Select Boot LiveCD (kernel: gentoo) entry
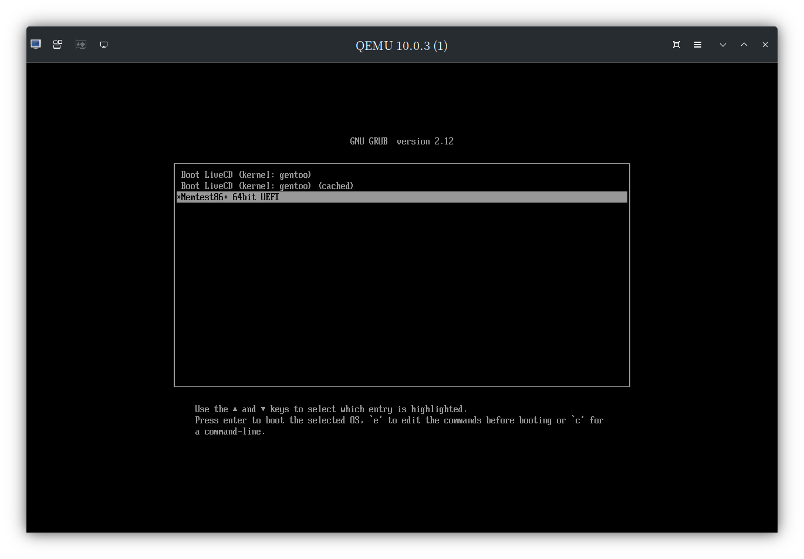 tap(246, 174)
